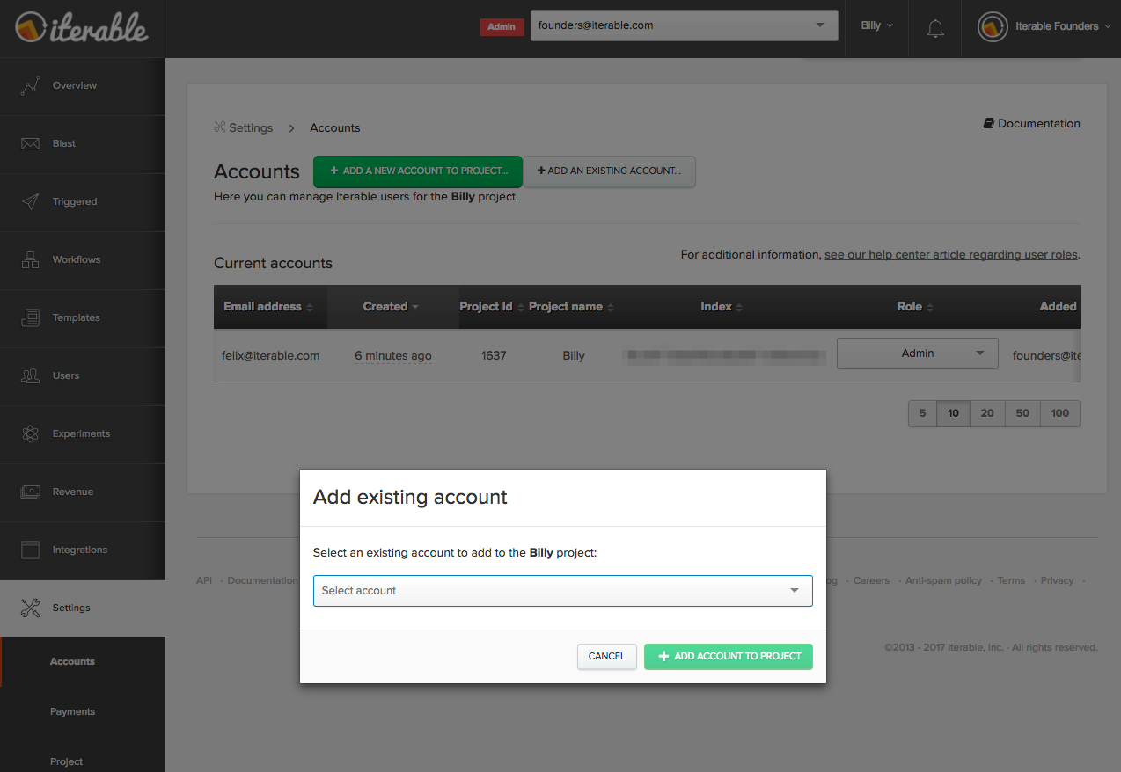
Task: Click the felix@iterable.com email cell
Action: click(270, 356)
